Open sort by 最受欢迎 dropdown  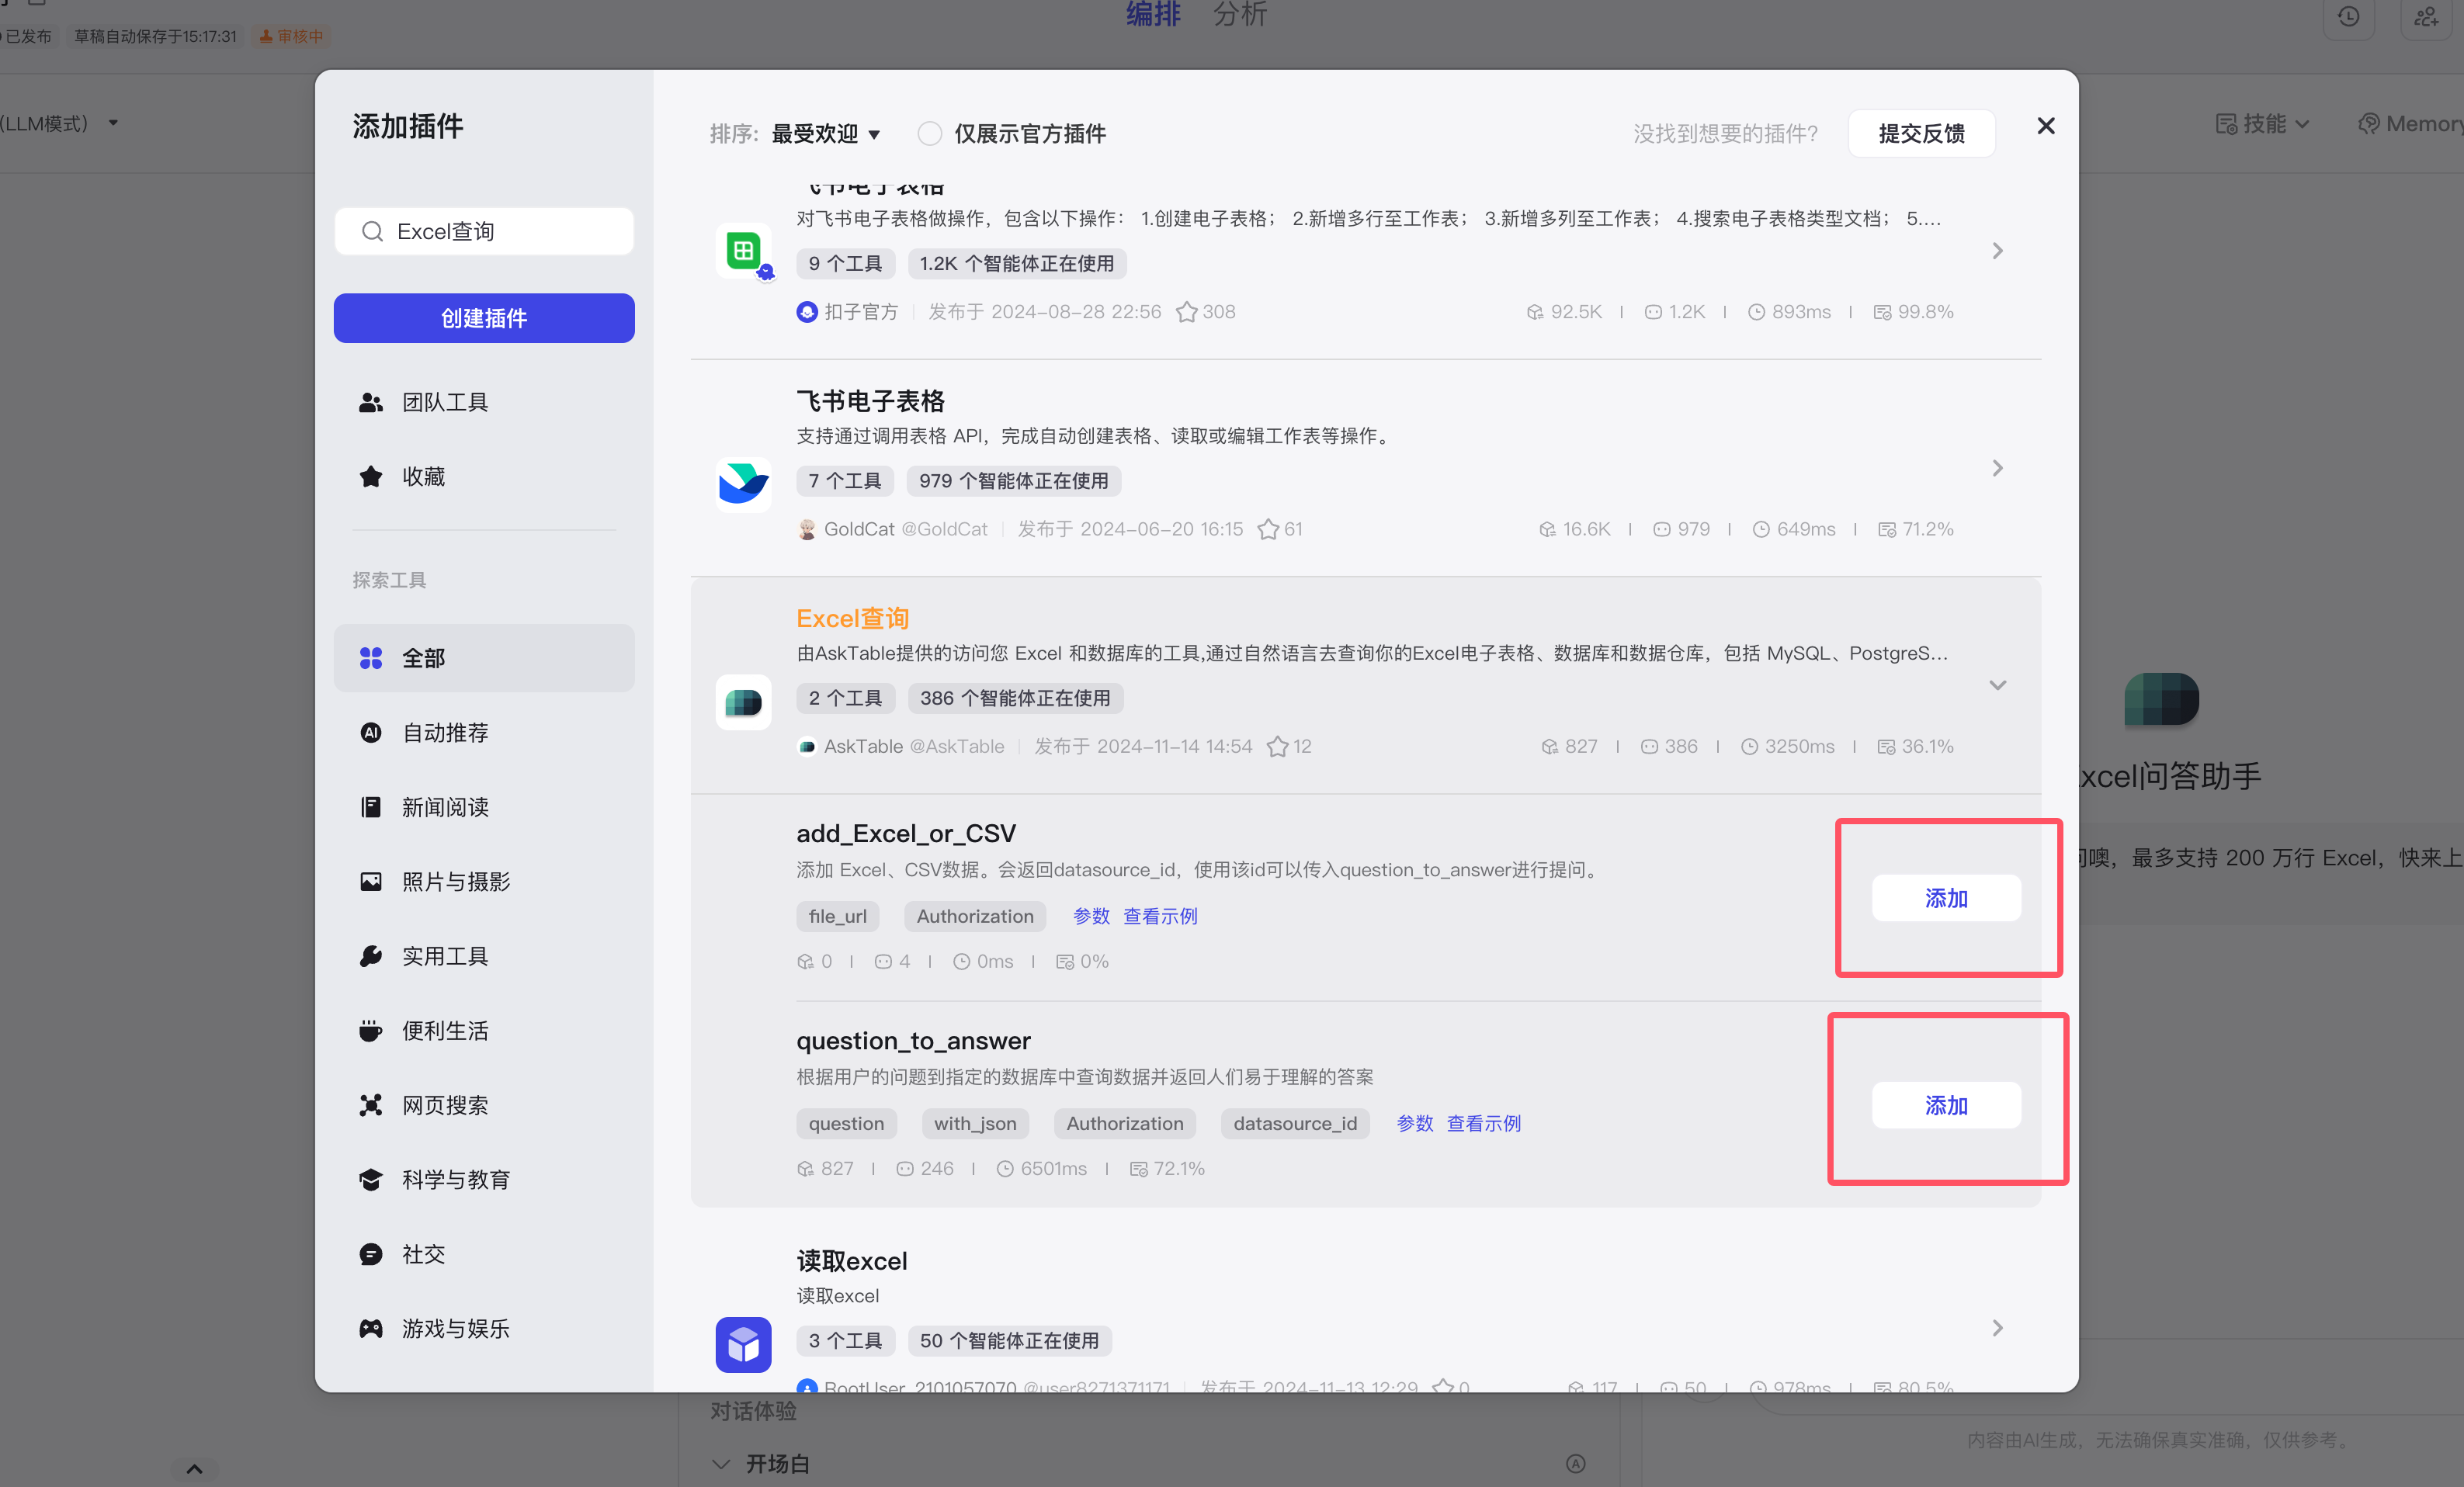826,134
